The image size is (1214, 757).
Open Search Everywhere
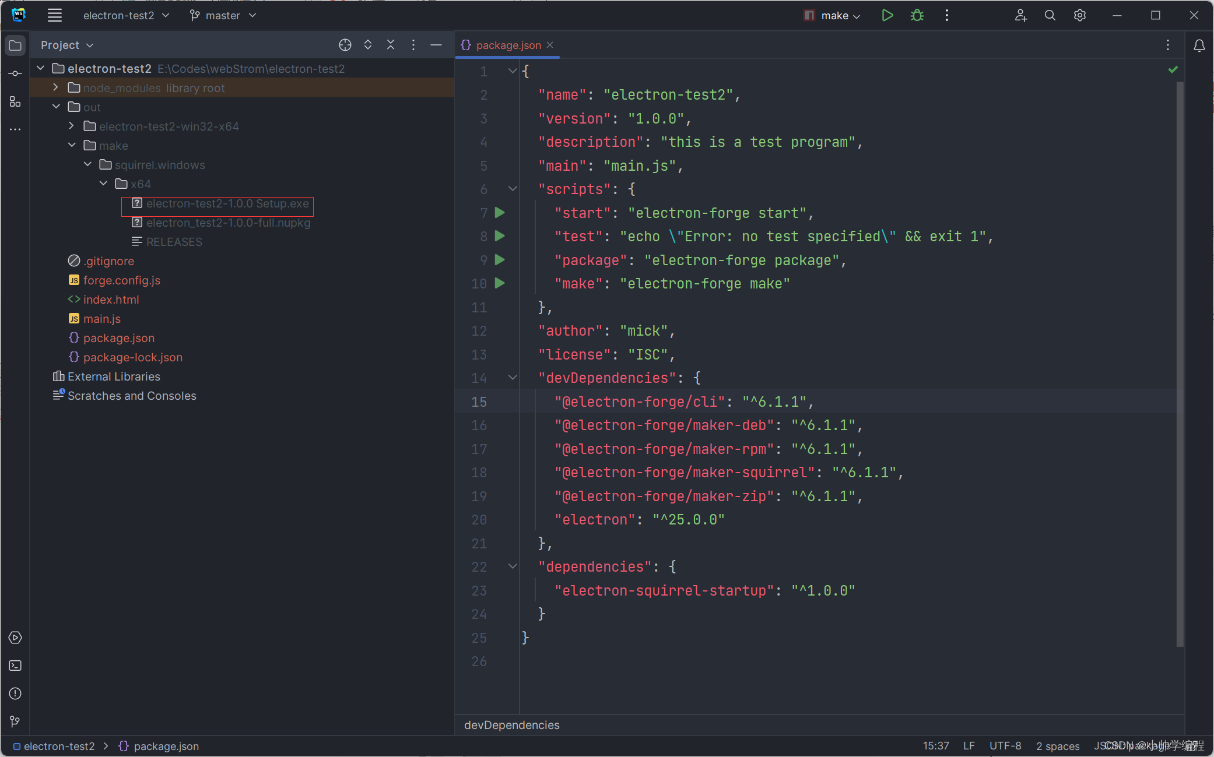point(1050,16)
